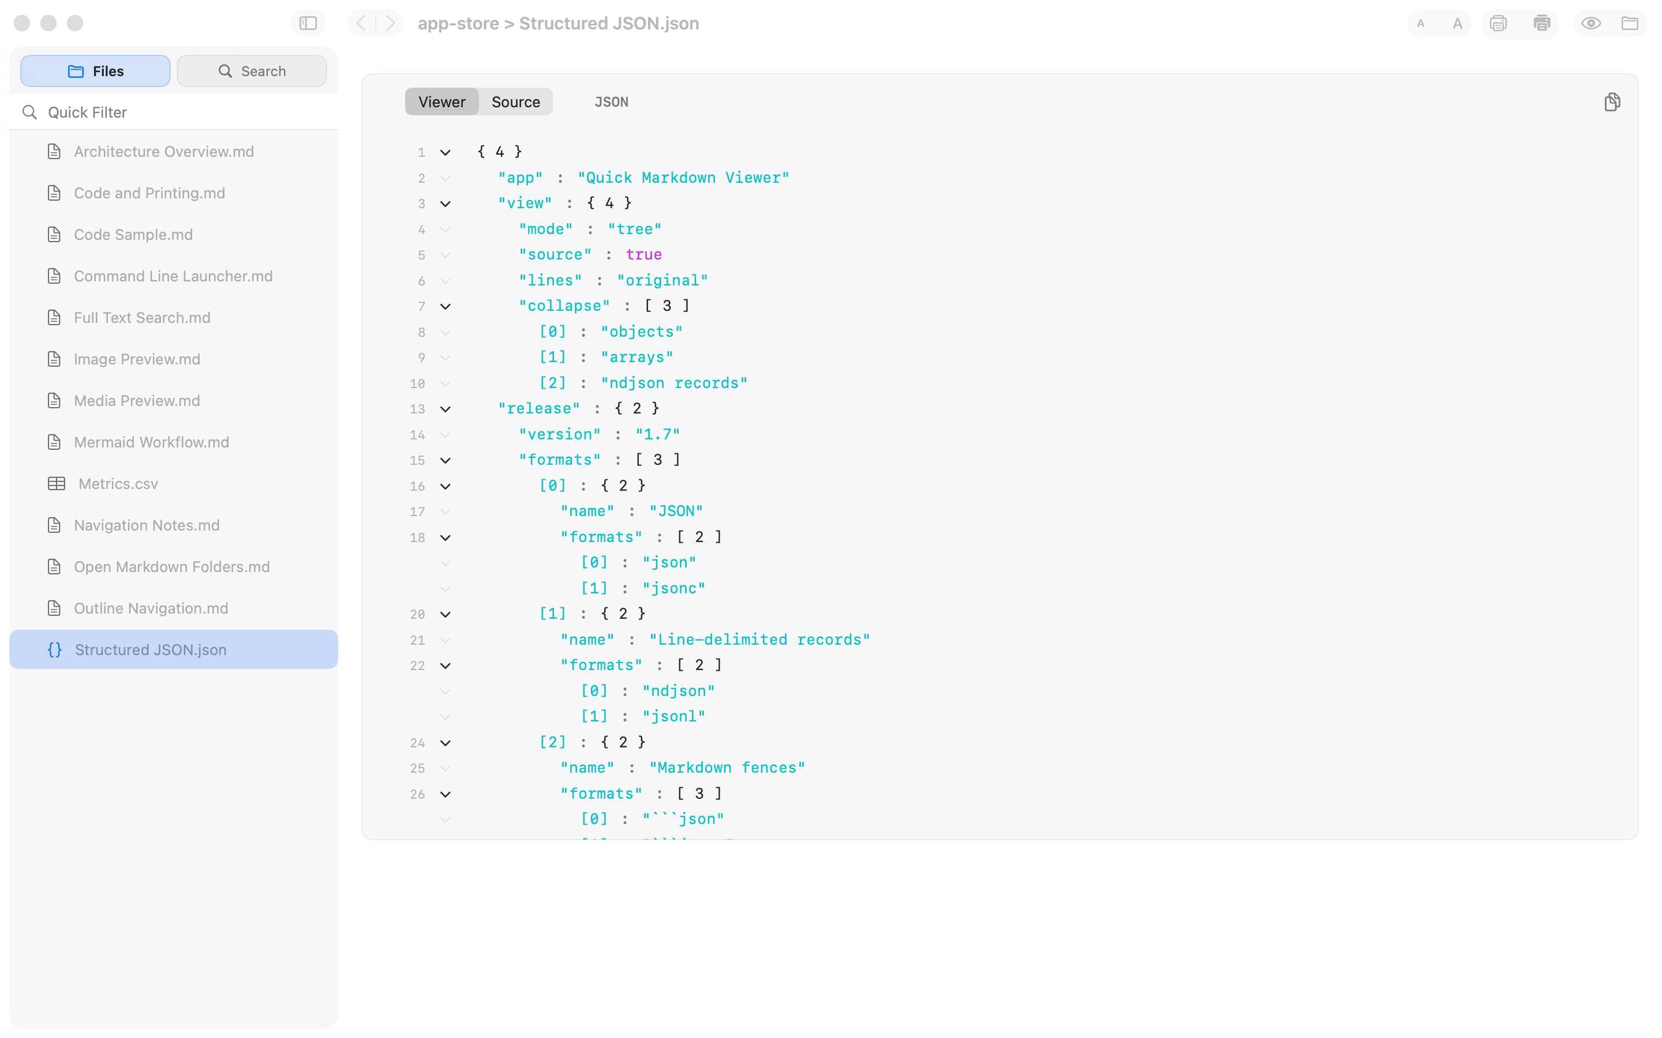Click the outlined printer icon
The height and width of the screenshot is (1038, 1662).
coord(1498,23)
